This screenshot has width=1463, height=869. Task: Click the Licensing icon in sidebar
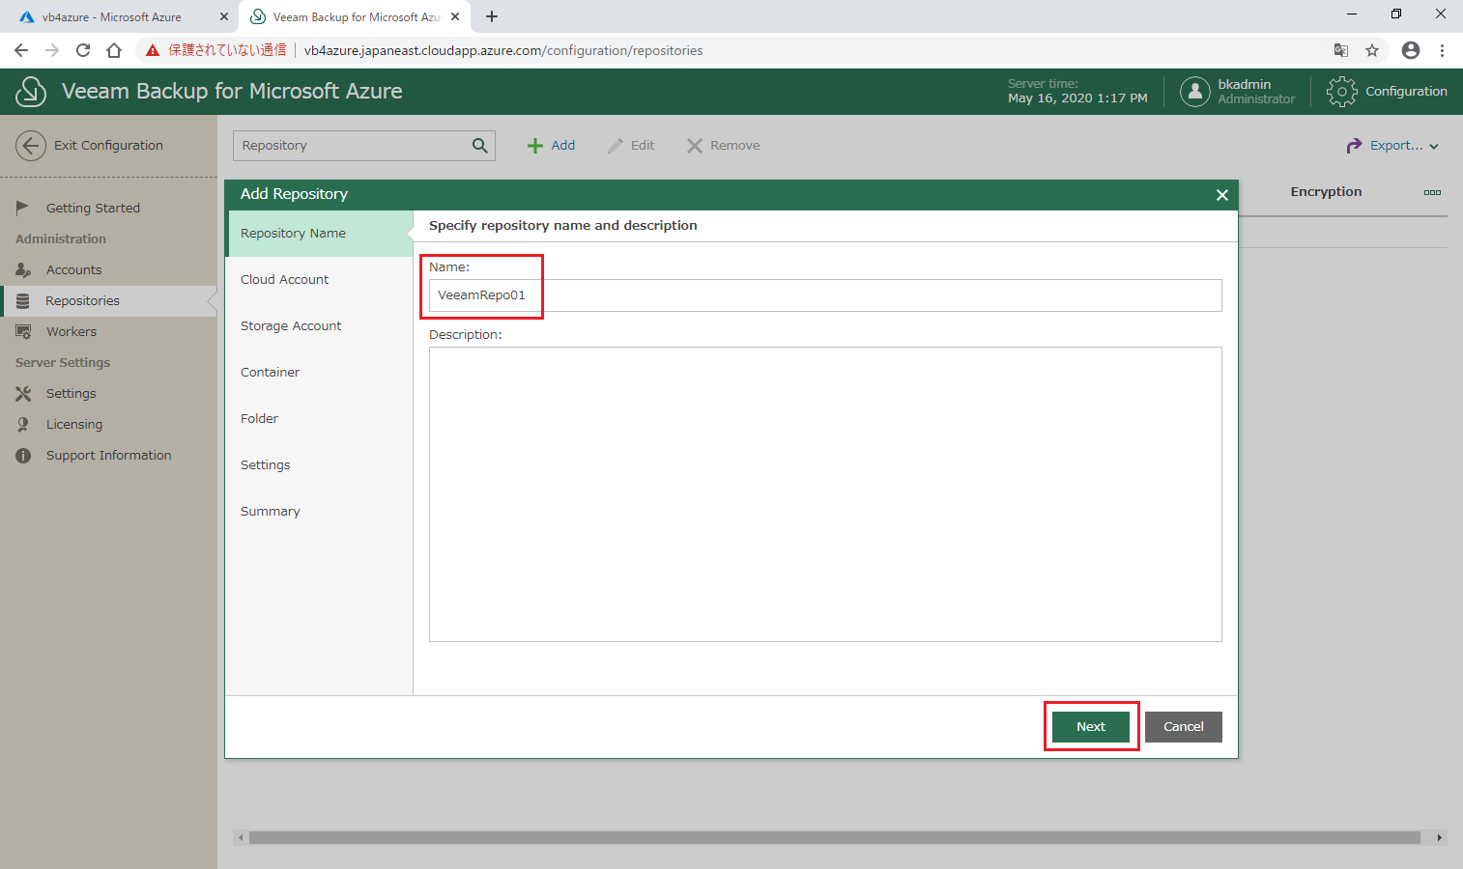tap(23, 424)
